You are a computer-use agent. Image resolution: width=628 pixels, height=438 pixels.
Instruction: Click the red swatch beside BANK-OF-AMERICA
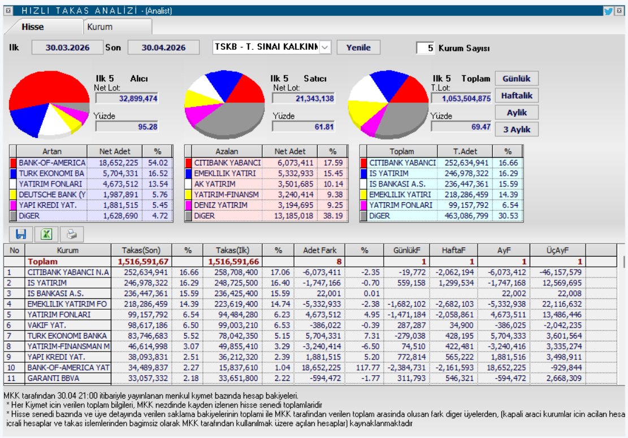coord(13,163)
